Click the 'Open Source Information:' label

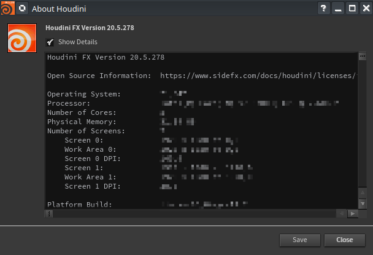coord(99,76)
